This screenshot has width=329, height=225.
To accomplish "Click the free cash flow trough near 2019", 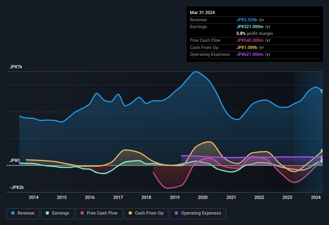I will click(168, 188).
